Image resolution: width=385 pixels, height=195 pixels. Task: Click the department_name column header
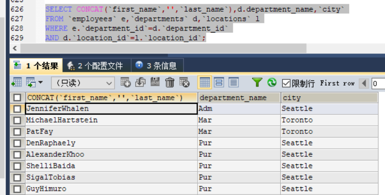[x=239, y=98]
